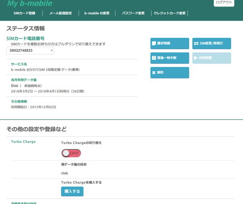
Task: Open クレジットカード変更 menu item
Action: [x=170, y=13]
